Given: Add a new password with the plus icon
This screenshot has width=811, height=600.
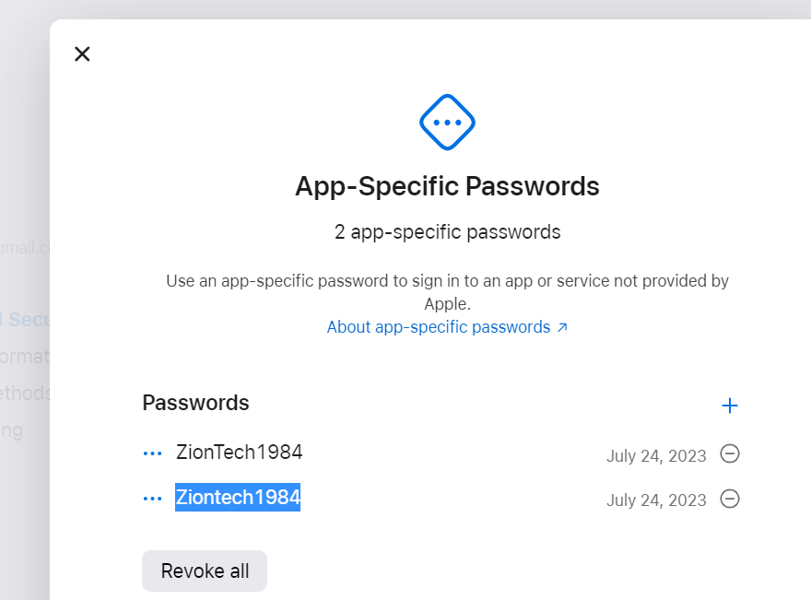Looking at the screenshot, I should [x=730, y=406].
